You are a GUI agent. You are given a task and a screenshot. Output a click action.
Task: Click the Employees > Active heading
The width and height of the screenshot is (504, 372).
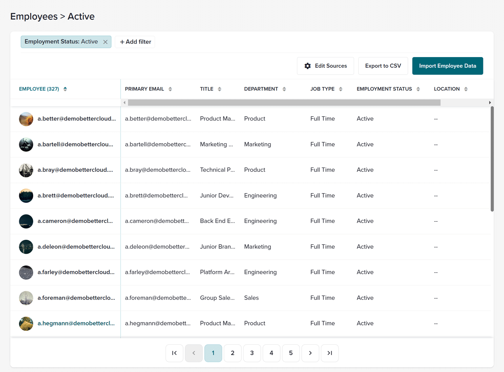pyautogui.click(x=52, y=17)
